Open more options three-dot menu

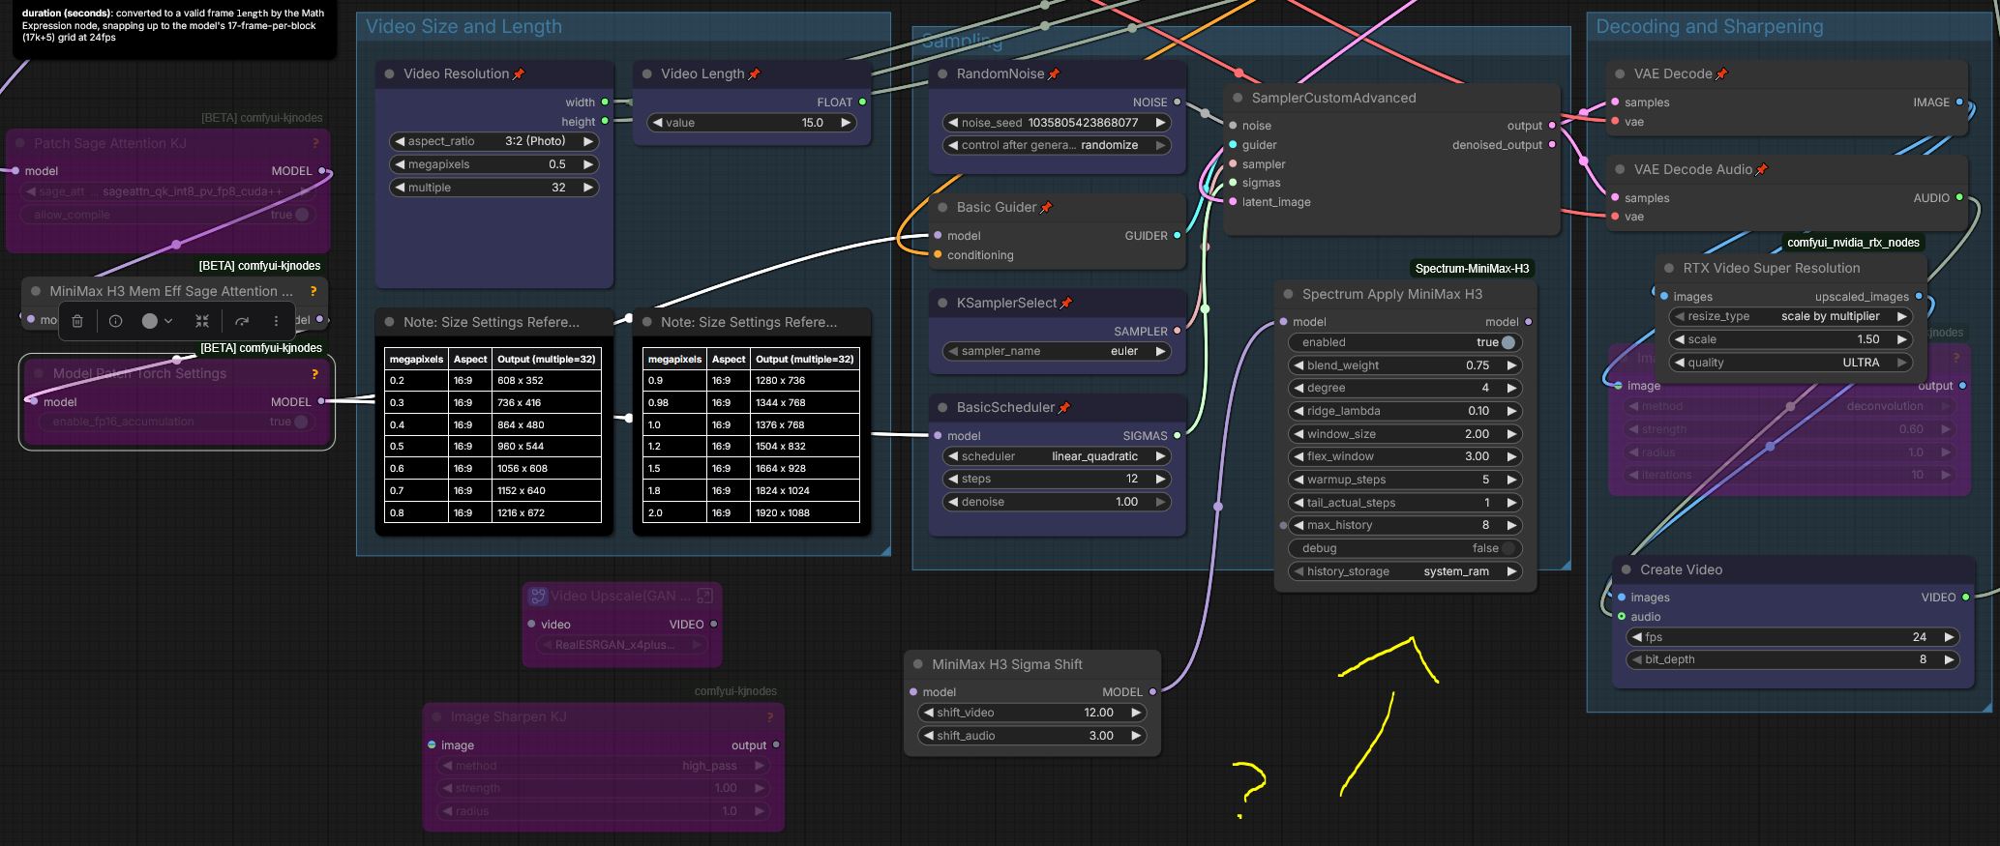276,321
